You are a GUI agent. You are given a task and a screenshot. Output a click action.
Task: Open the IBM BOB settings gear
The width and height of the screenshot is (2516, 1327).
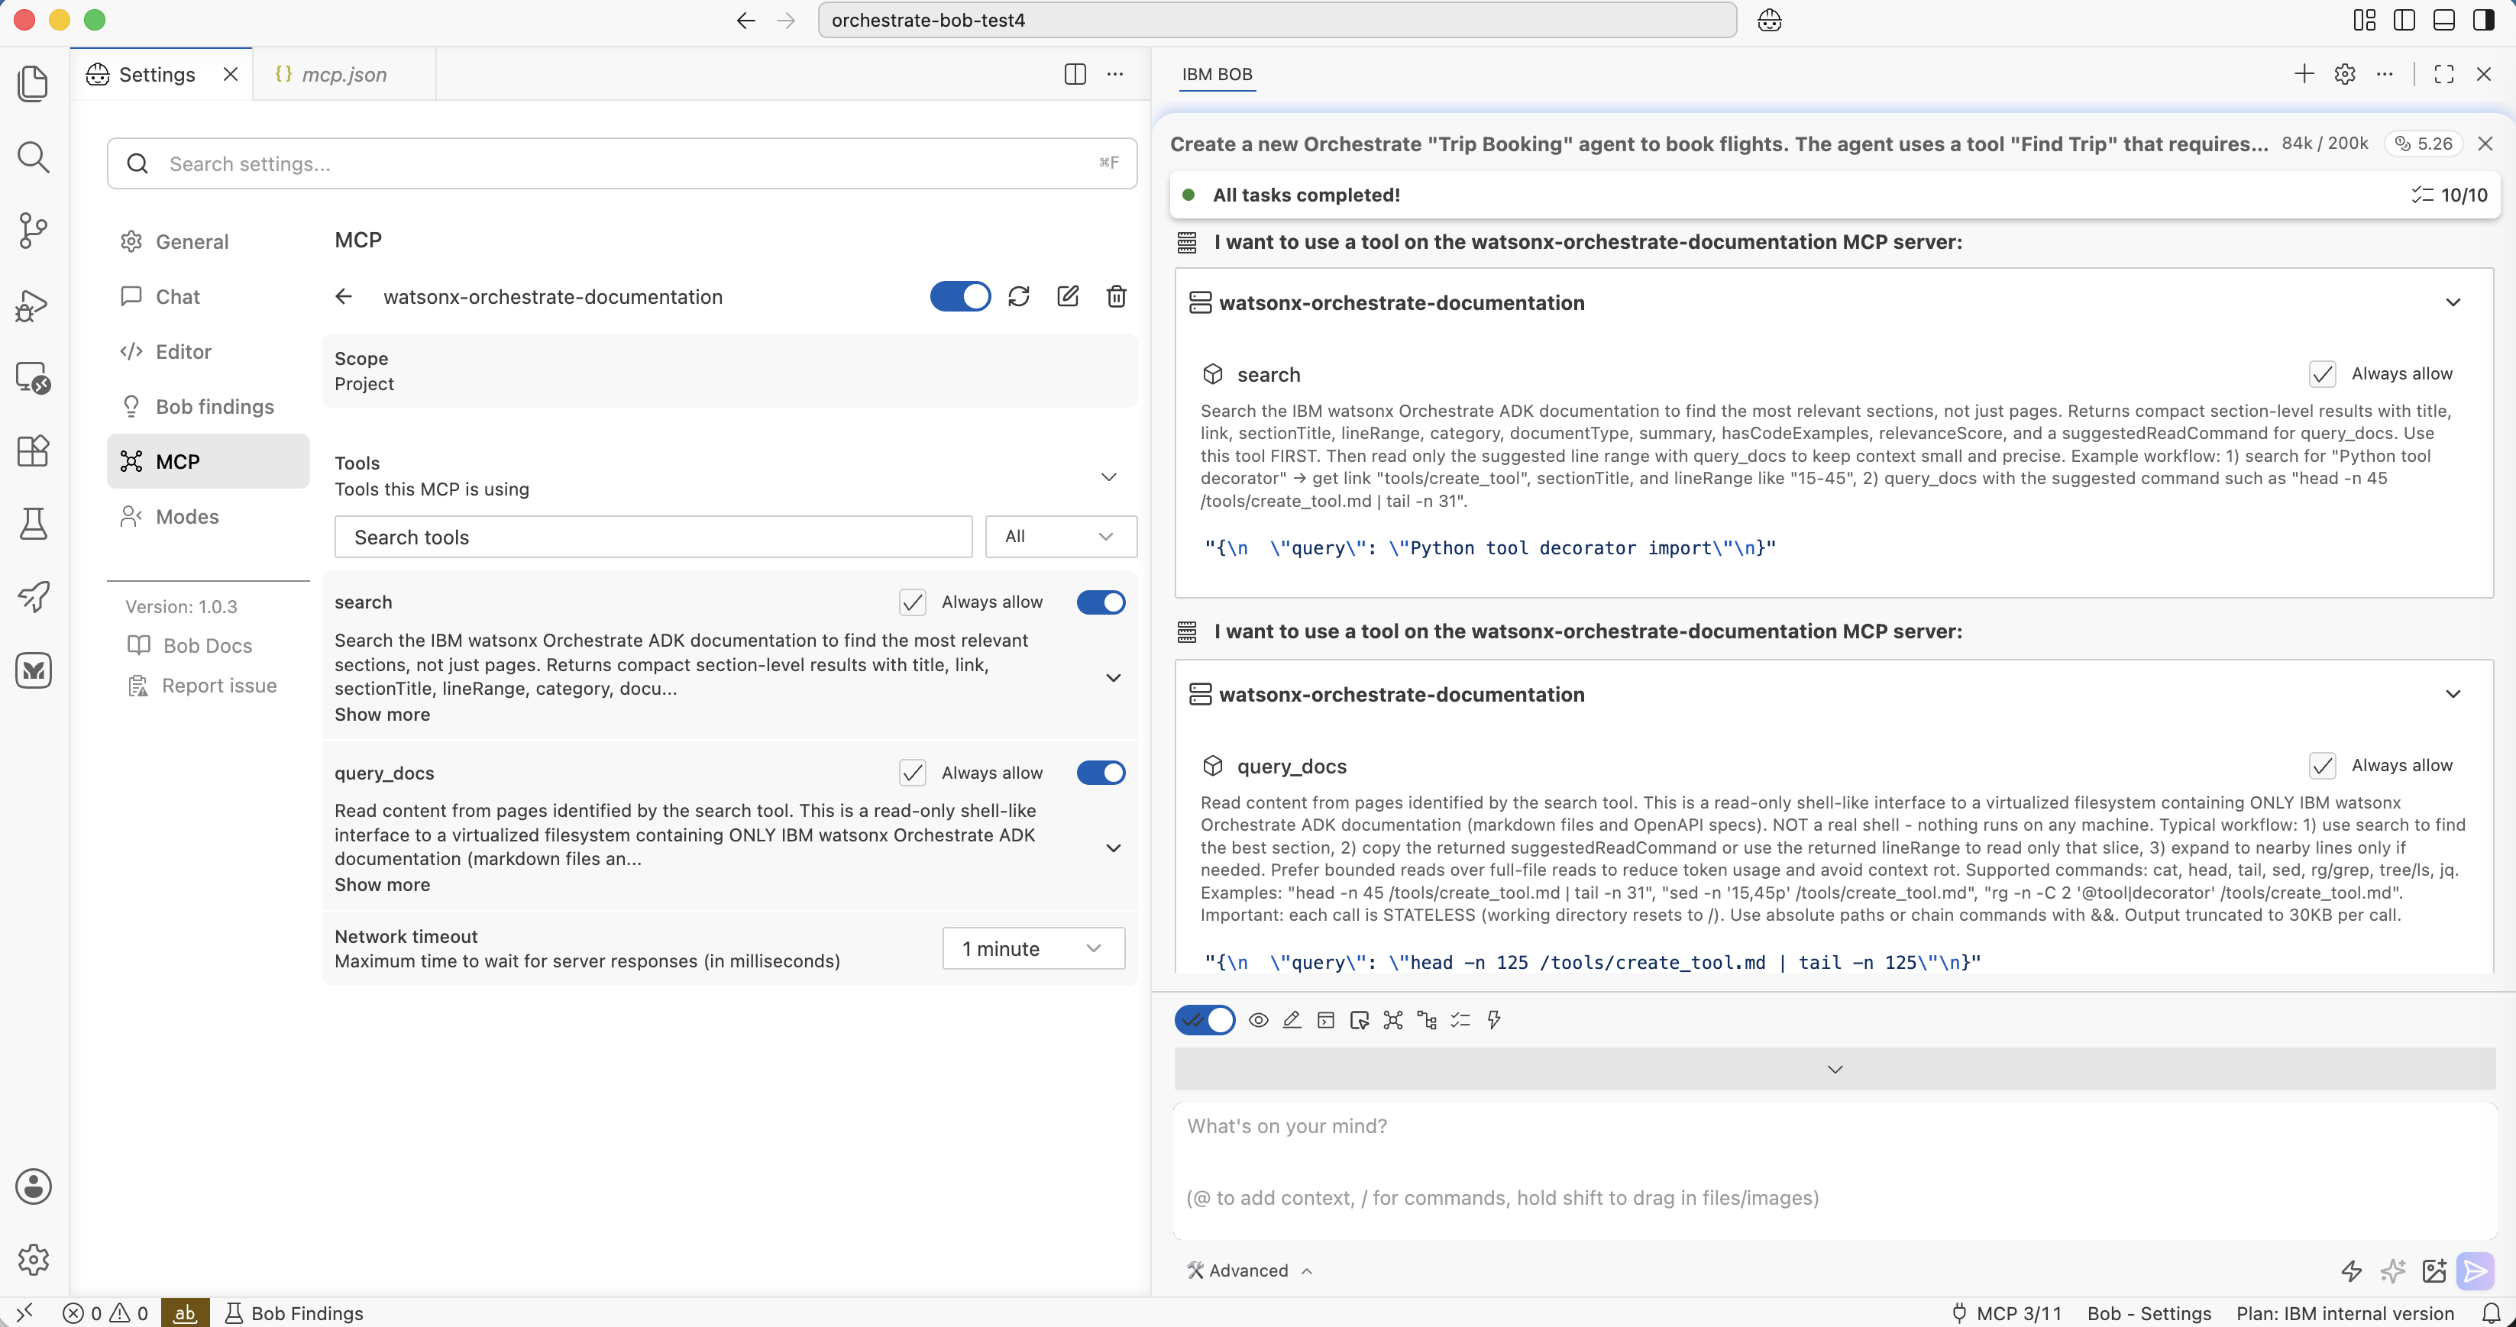(2344, 74)
